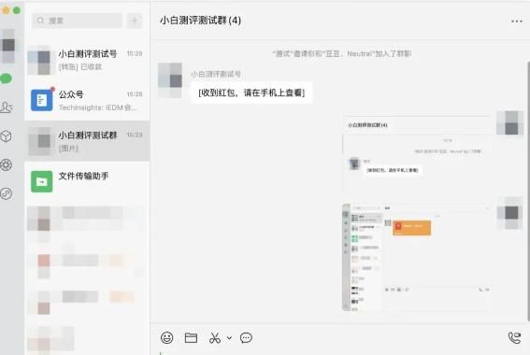Viewport: 530px width, 355px height.
Task: Click the screenshot scissors icon
Action: (x=215, y=338)
